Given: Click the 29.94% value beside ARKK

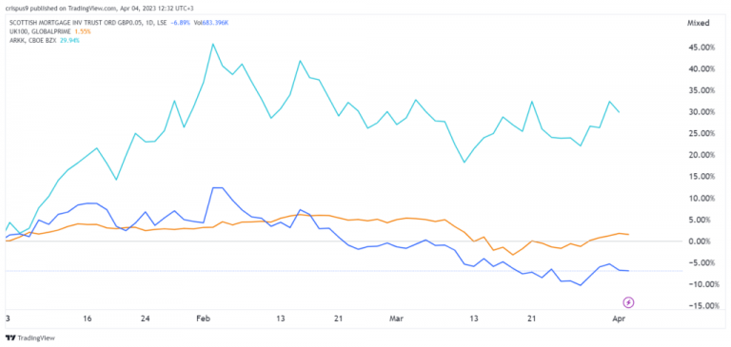Looking at the screenshot, I should click(69, 41).
